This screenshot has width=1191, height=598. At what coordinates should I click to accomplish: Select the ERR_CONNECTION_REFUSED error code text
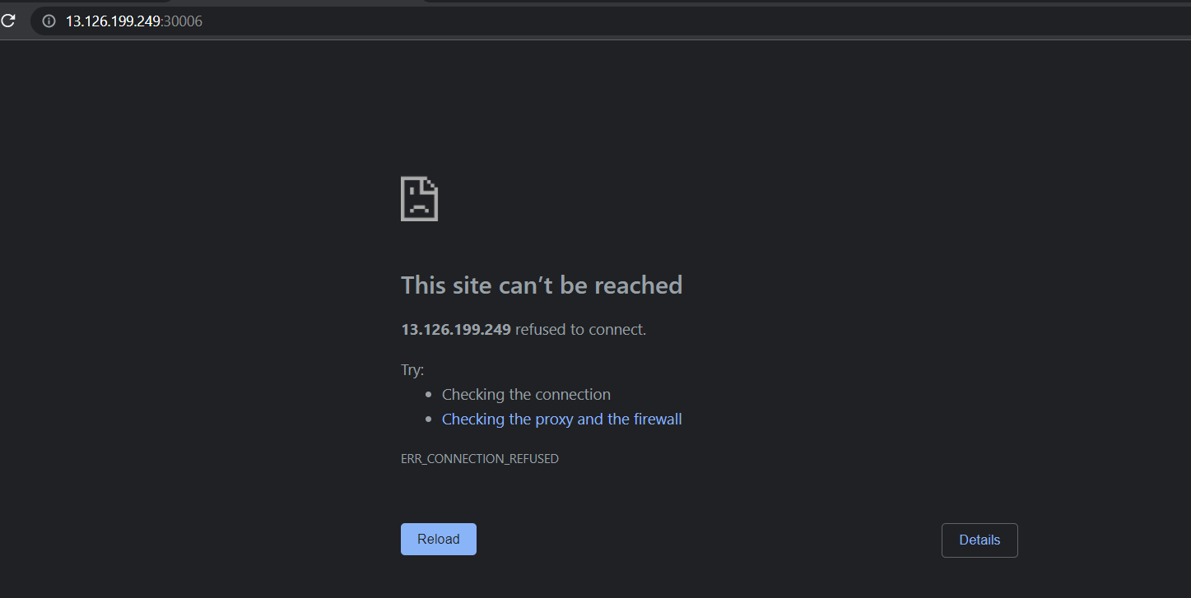480,459
